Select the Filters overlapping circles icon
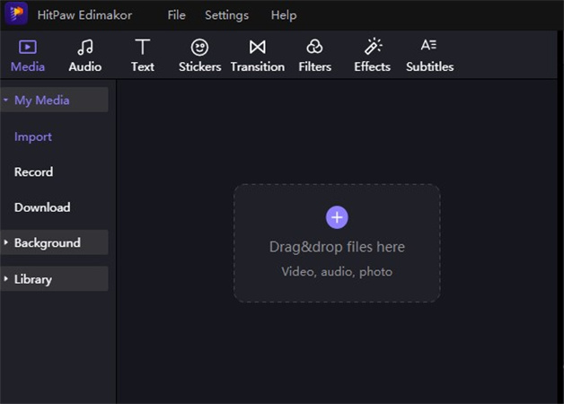The height and width of the screenshot is (404, 564). [x=314, y=48]
